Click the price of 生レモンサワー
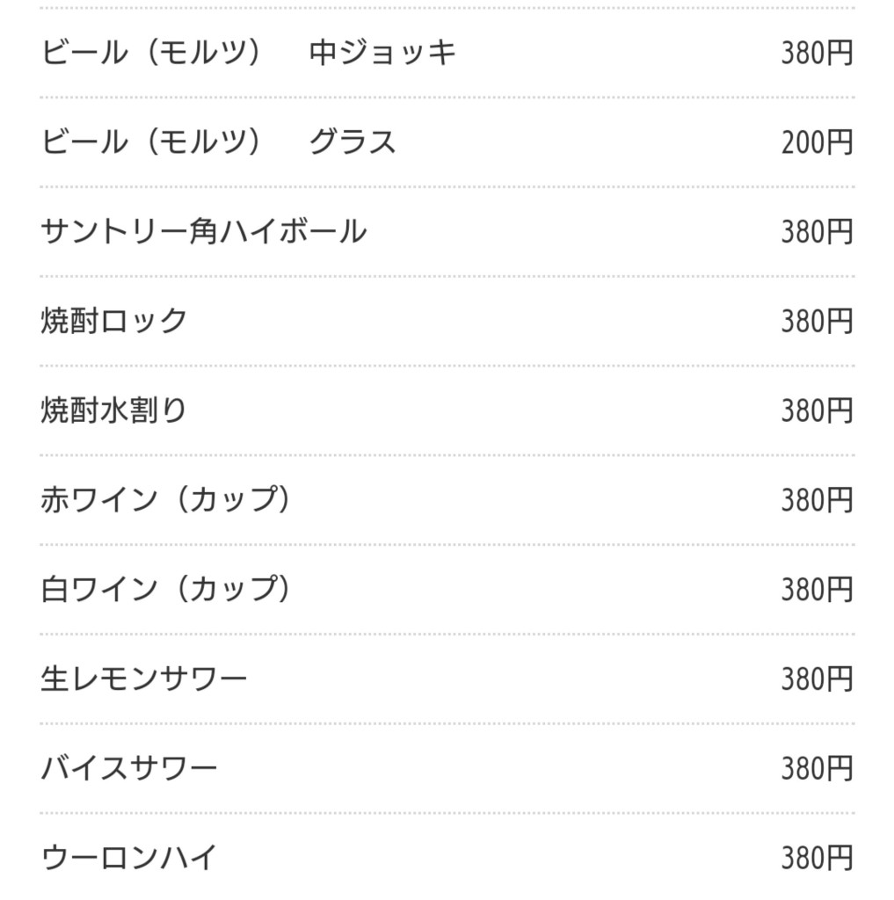 coord(817,679)
